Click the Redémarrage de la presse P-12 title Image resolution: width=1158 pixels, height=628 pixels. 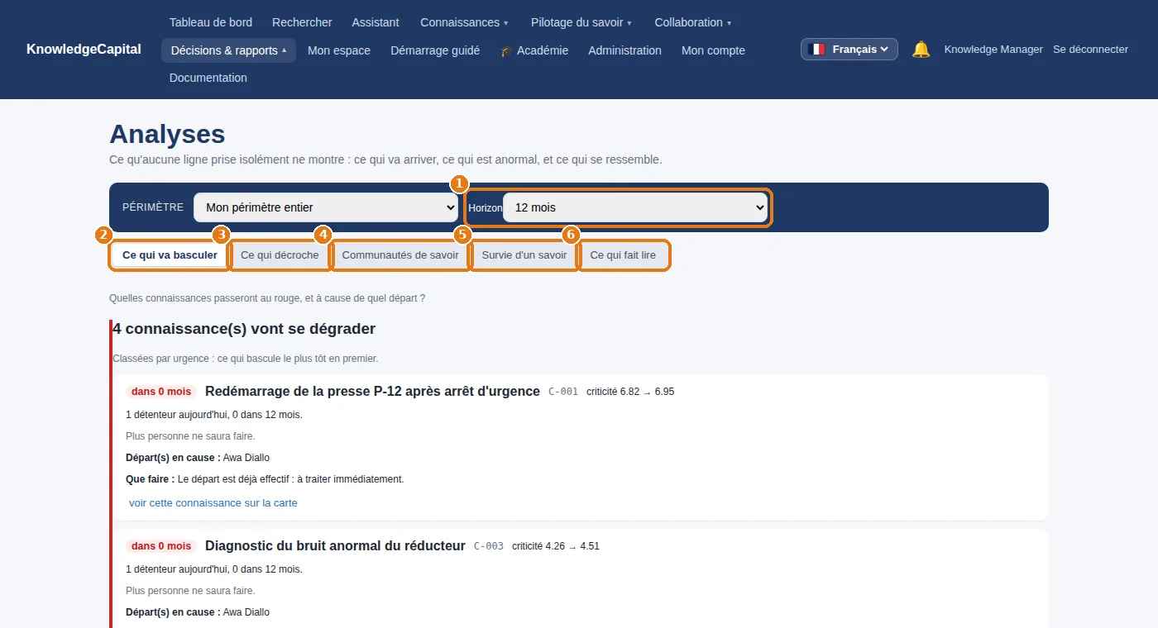click(x=372, y=391)
